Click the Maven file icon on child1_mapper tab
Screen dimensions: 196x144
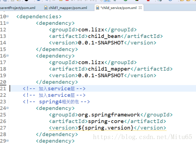(46, 8)
